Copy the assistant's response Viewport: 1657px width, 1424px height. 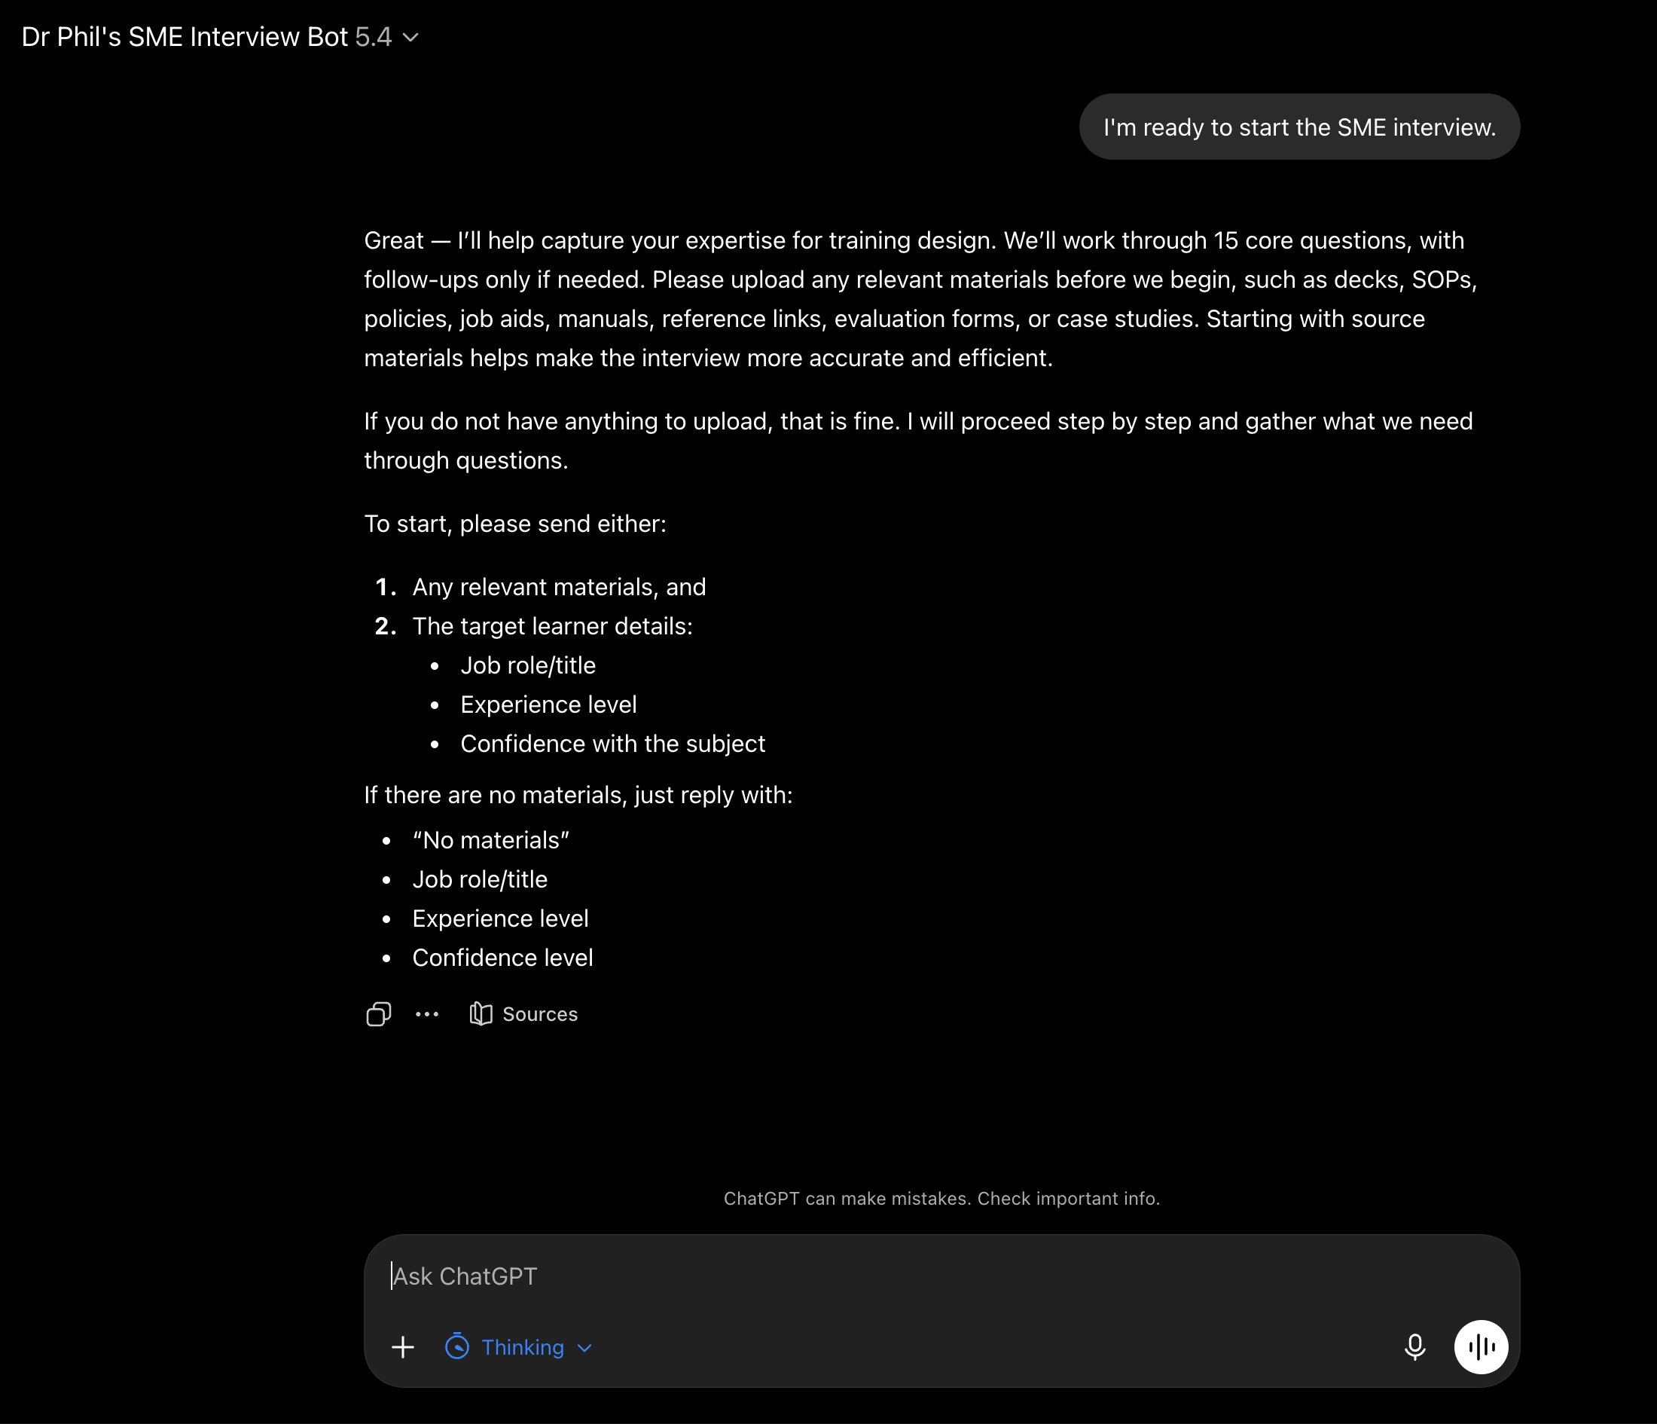pyautogui.click(x=378, y=1013)
